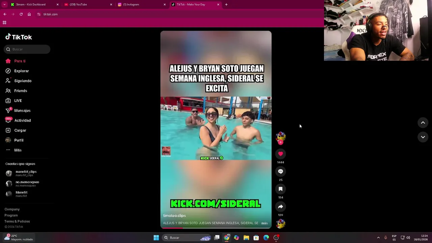Image resolution: width=432 pixels, height=243 pixels.
Task: Close the Instagram tab
Action: (165, 4)
